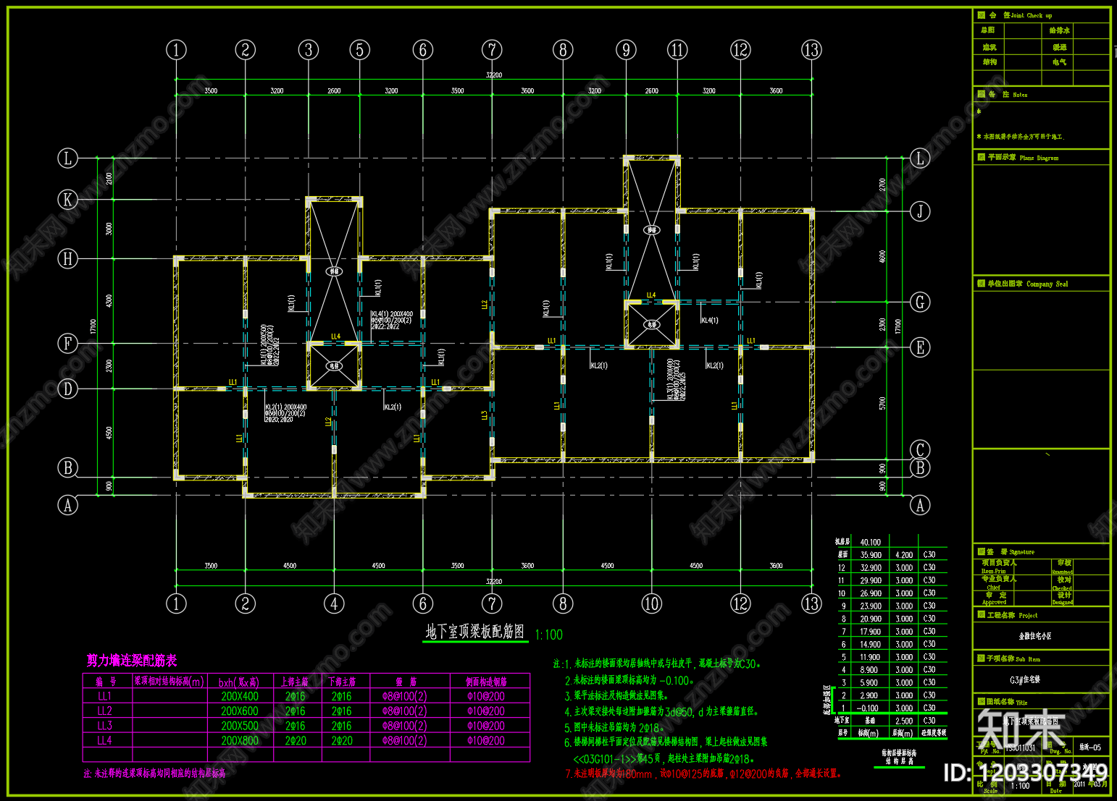
Task: Click the LL4 cell in the coupling beam table
Action: 105,740
